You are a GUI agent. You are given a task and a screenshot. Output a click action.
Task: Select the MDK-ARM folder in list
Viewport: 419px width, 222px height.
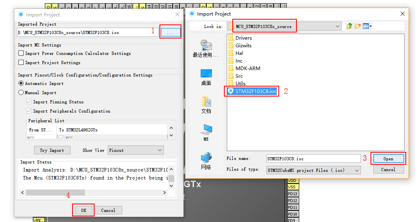(x=247, y=68)
